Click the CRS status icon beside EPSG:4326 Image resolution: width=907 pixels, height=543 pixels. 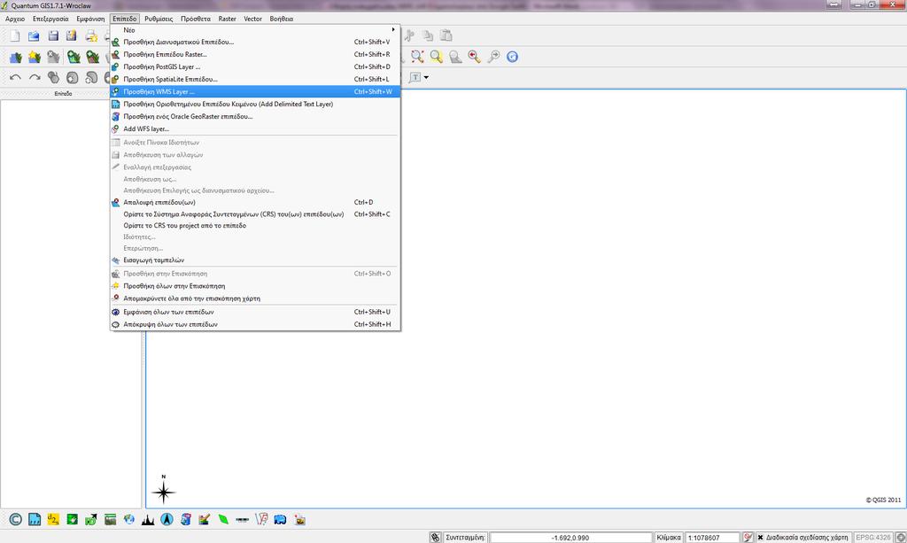click(x=900, y=537)
